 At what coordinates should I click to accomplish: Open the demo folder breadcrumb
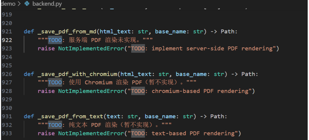point(8,4)
